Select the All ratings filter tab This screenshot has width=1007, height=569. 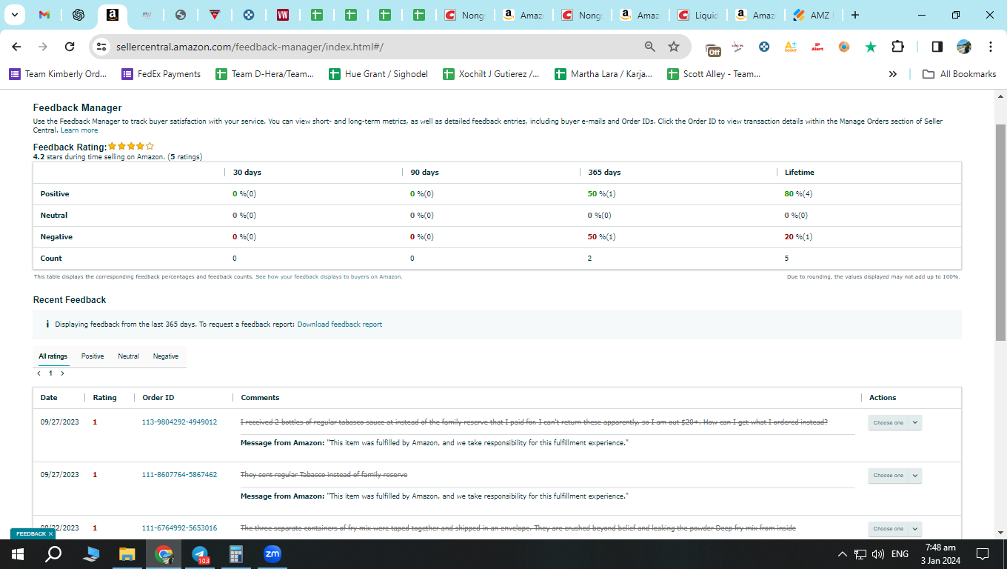[x=53, y=356]
